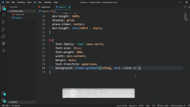Open Explorer more actions ellipsis
Screen dimensions: 190x107
click(x=33, y=7)
